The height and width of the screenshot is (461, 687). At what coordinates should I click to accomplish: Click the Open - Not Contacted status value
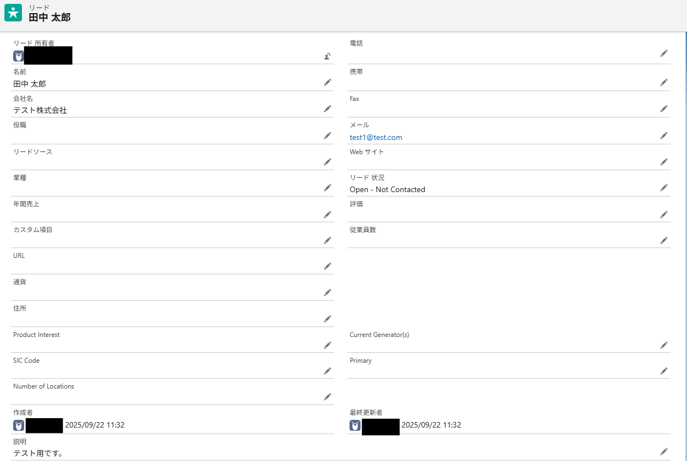point(387,190)
